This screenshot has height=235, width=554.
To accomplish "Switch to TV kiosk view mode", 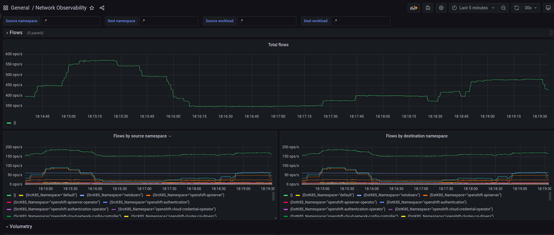I will point(548,8).
